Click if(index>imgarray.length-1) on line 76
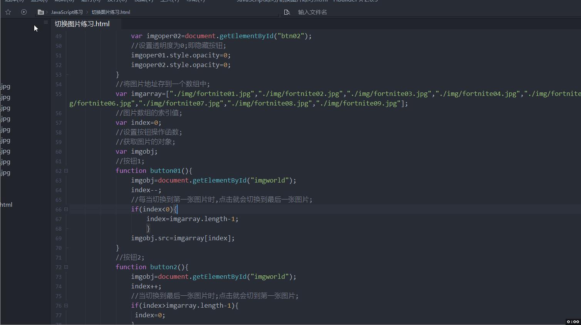 tap(185, 305)
